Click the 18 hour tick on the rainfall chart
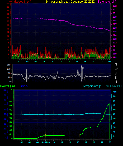The image size is (123, 146). 86,142
